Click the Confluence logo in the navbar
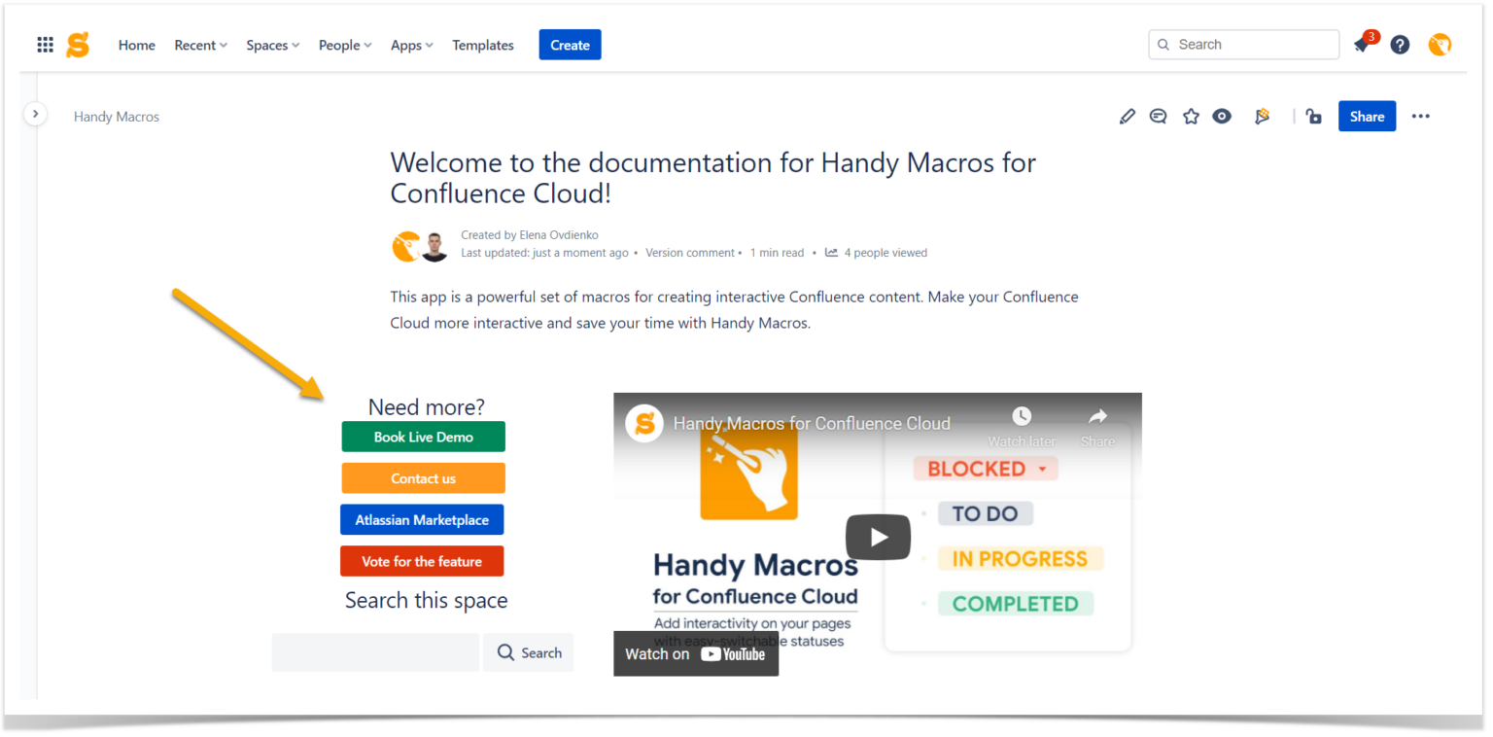The width and height of the screenshot is (1493, 737). coord(77,44)
